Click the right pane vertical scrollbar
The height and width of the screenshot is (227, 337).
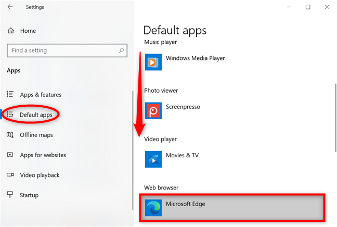click(336, 118)
